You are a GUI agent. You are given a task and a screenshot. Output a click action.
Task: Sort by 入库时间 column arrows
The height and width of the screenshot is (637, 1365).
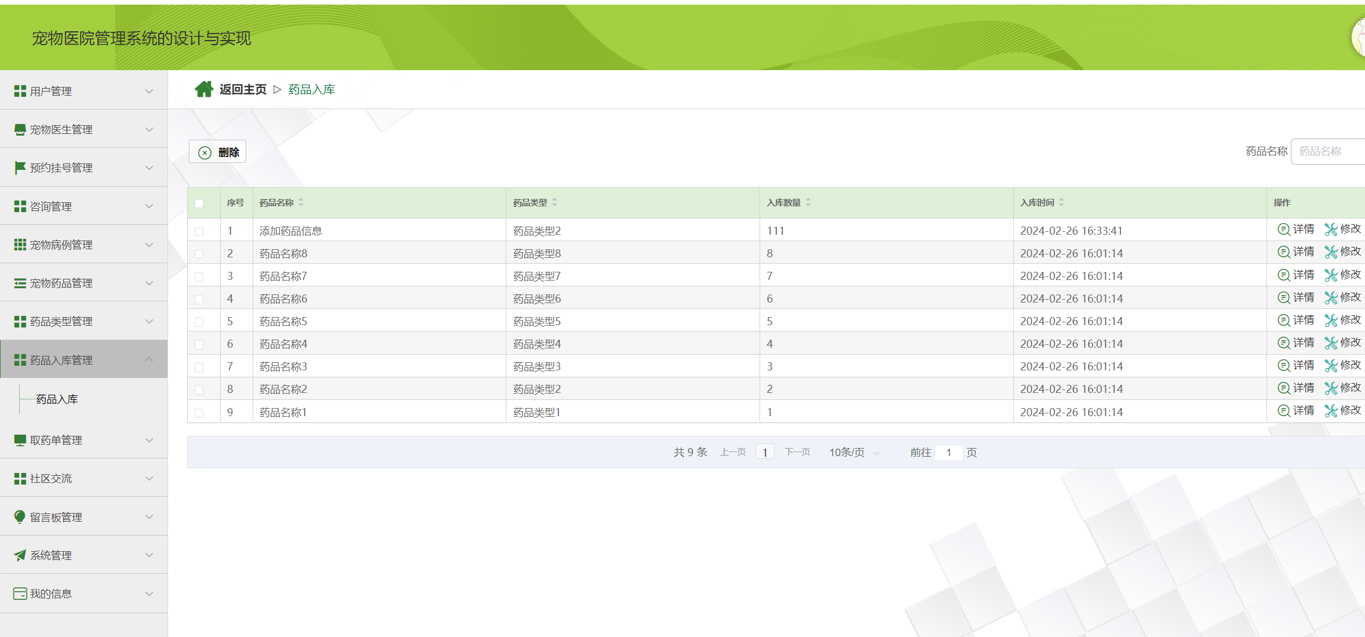pos(1061,202)
